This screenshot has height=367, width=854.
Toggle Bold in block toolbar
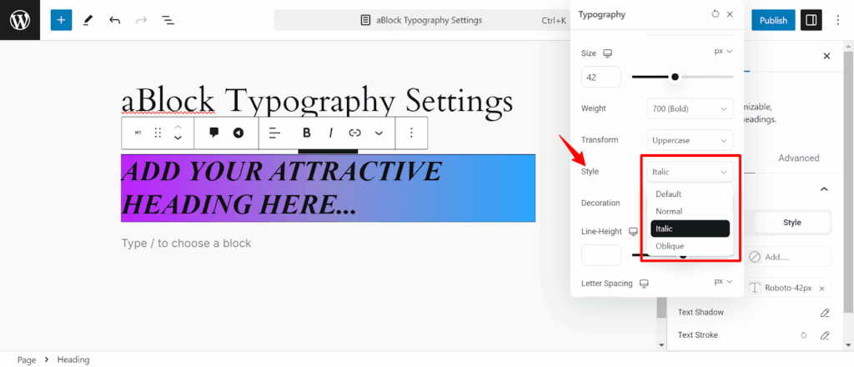(307, 133)
